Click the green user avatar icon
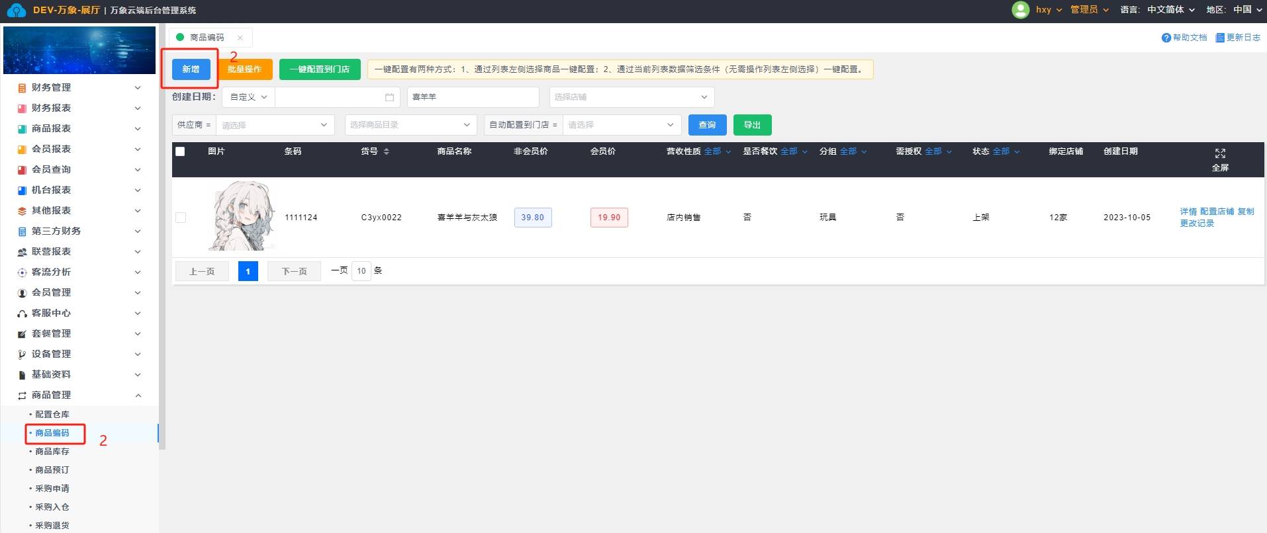Image resolution: width=1267 pixels, height=533 pixels. 1020,9
